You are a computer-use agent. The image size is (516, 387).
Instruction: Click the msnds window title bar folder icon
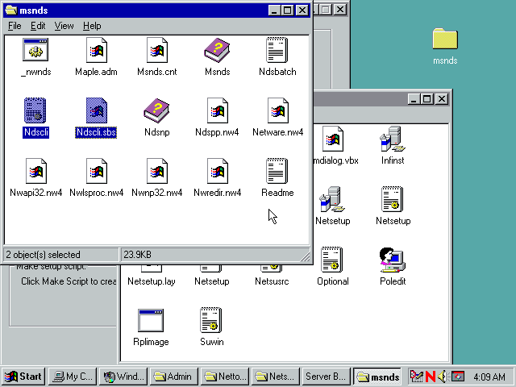click(x=11, y=10)
